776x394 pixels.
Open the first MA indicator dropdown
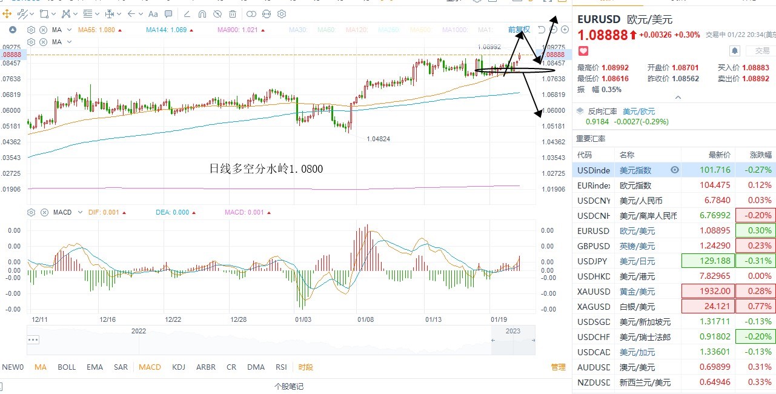pyautogui.click(x=69, y=30)
